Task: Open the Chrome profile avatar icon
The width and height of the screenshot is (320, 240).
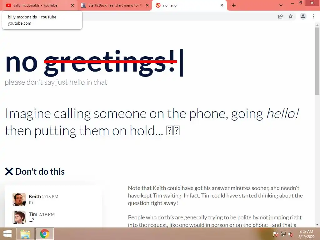Action: click(303, 16)
